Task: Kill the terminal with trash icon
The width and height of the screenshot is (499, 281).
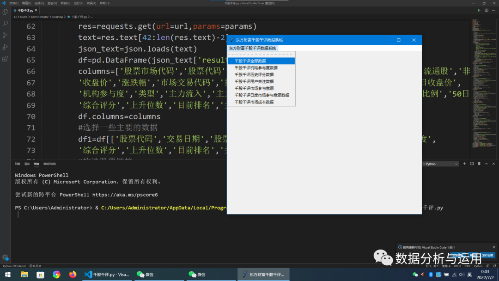Action: [479, 164]
